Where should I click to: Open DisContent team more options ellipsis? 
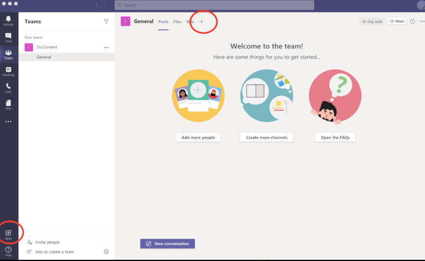[106, 47]
